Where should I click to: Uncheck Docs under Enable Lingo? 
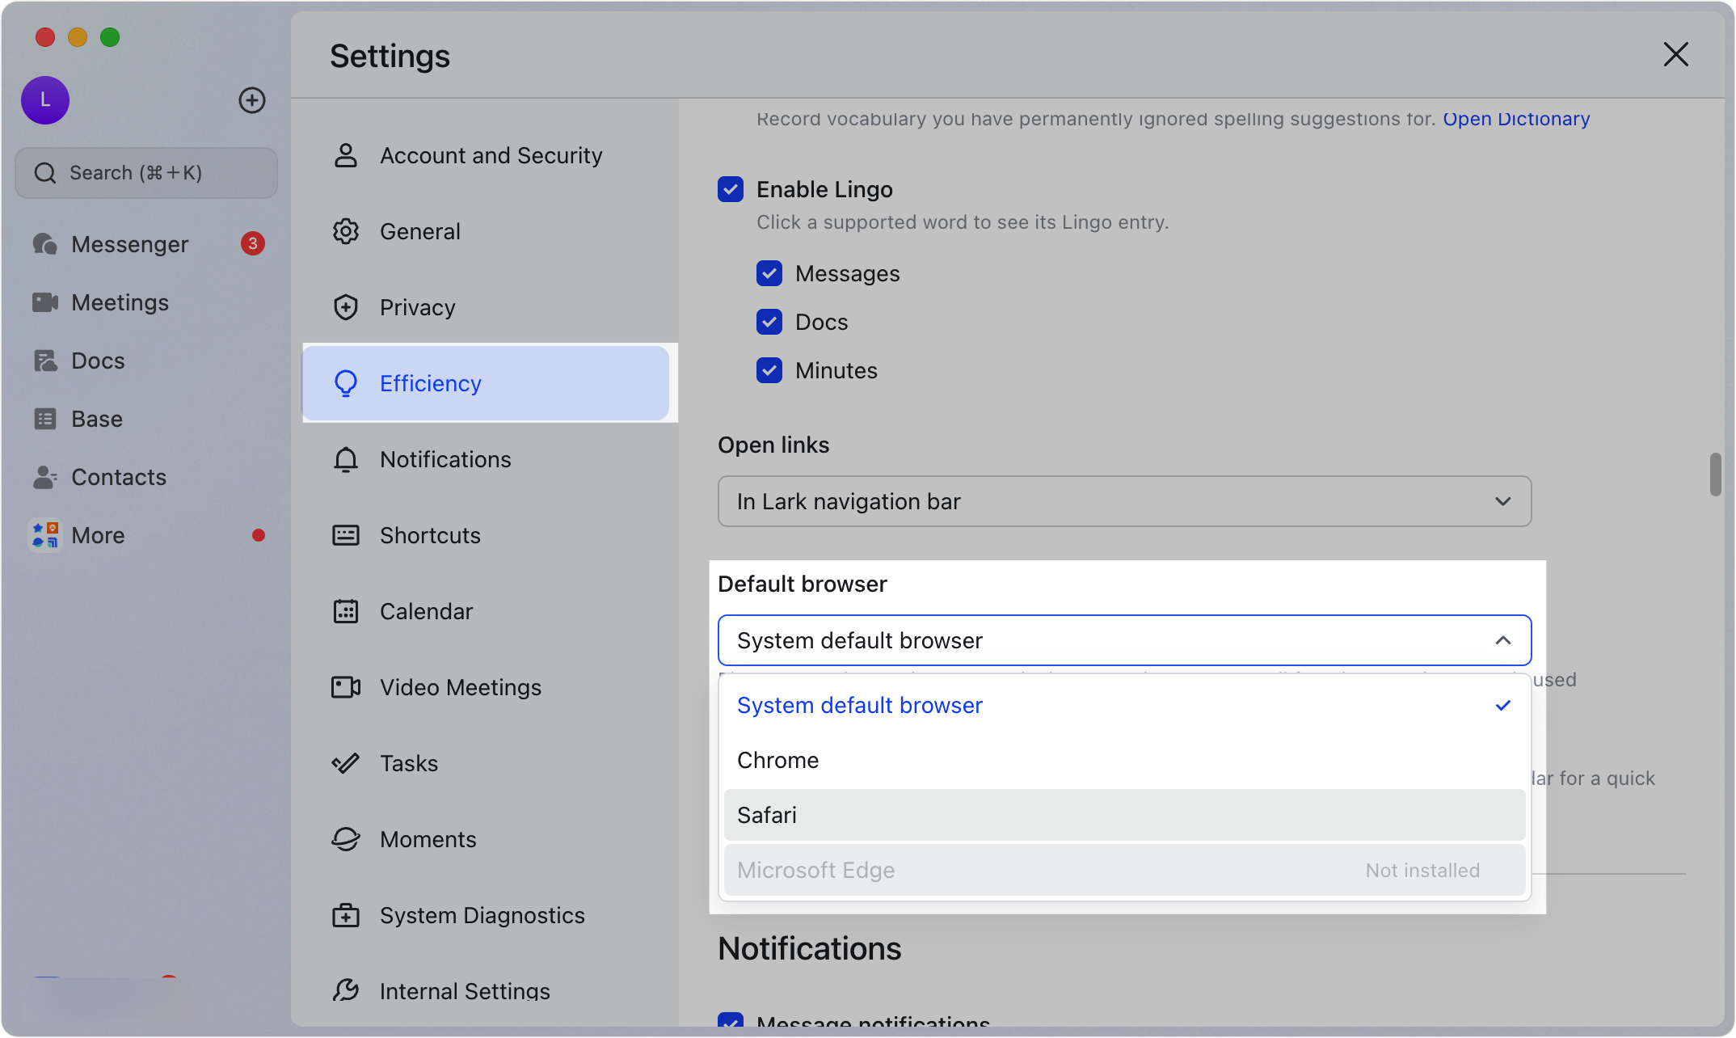(x=769, y=321)
